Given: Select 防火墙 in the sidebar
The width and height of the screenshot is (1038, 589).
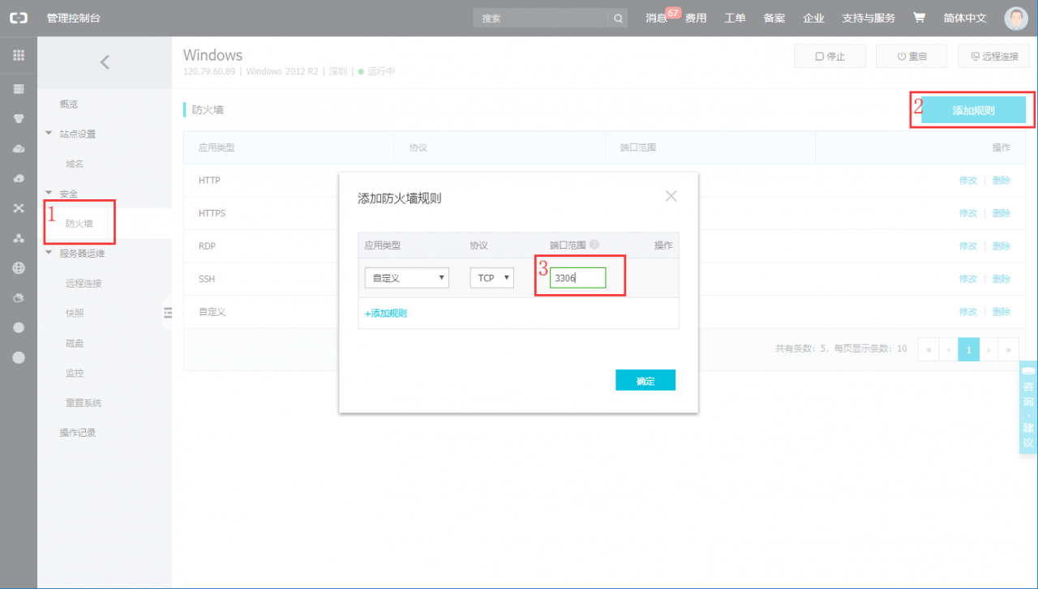Looking at the screenshot, I should tap(79, 223).
